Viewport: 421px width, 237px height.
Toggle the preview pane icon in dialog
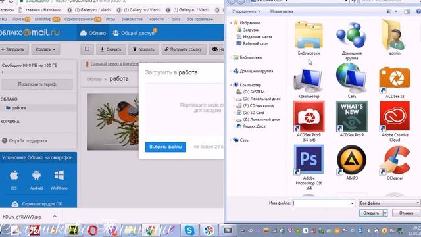(407, 11)
